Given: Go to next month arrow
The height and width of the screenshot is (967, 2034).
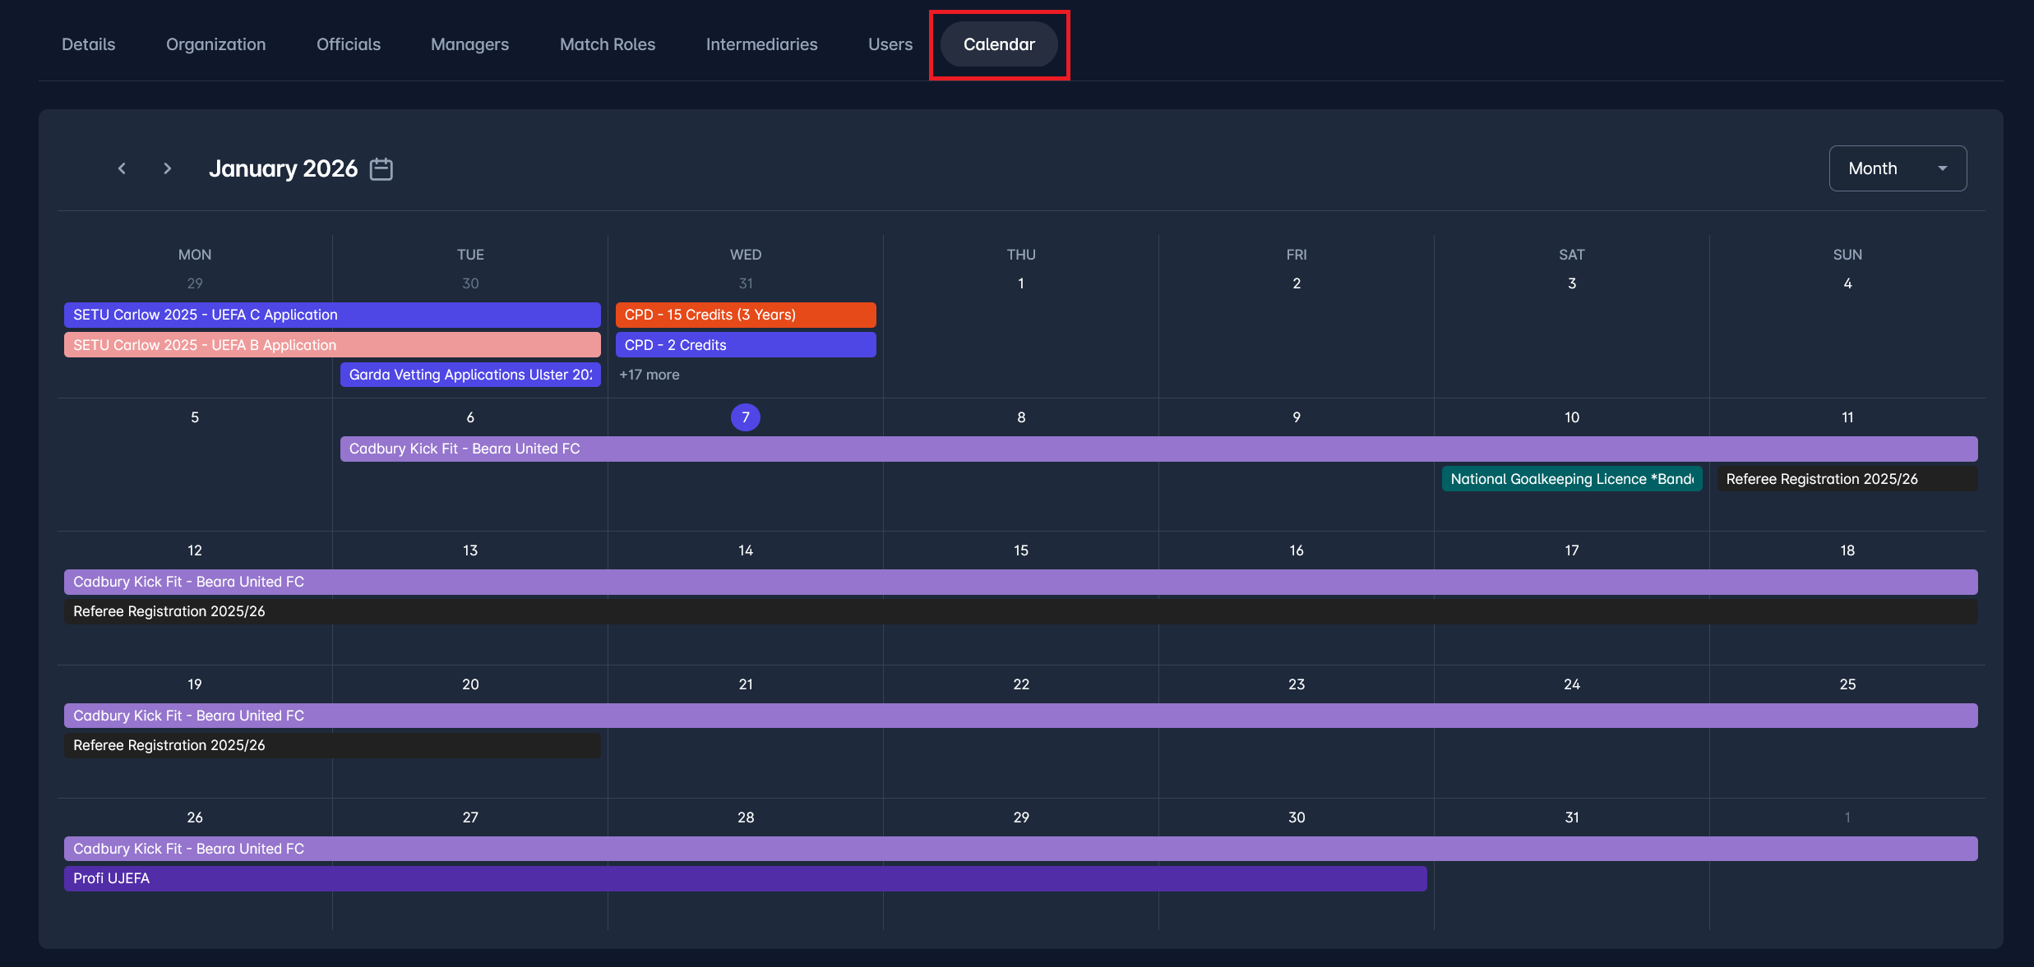Looking at the screenshot, I should [x=167, y=168].
